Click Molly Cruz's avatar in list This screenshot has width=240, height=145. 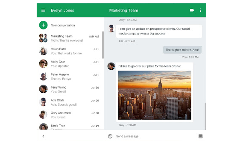[x=43, y=64]
